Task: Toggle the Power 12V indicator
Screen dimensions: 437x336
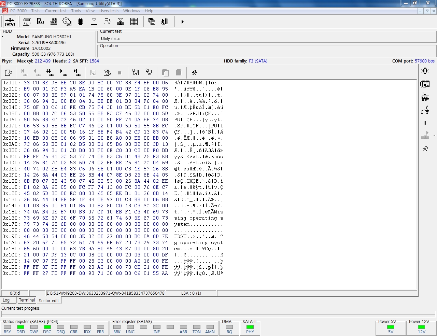Action: 422,327
